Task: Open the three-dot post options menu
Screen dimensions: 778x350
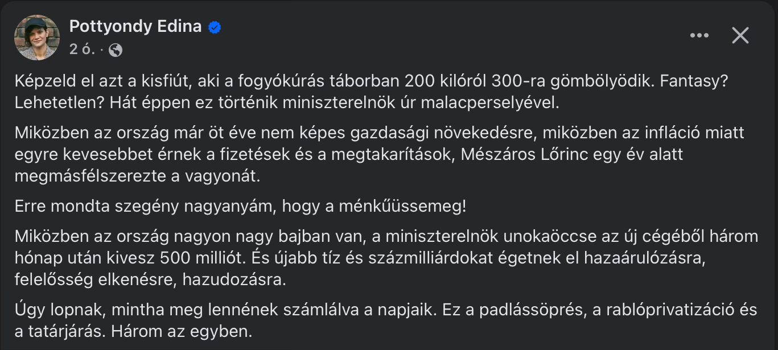Action: tap(699, 36)
